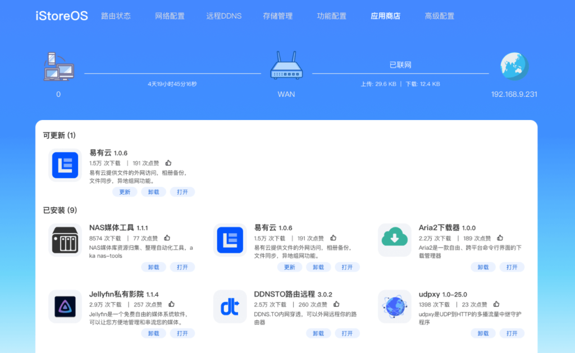Click the connected devices icon

click(x=58, y=66)
